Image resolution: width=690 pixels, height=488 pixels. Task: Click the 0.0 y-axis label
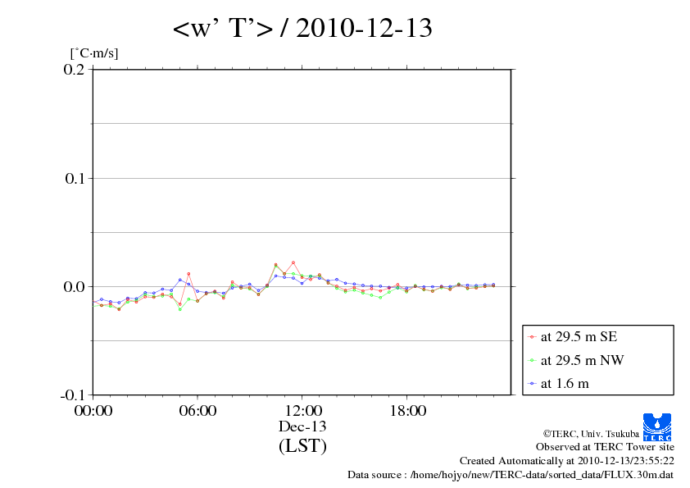[x=74, y=287]
